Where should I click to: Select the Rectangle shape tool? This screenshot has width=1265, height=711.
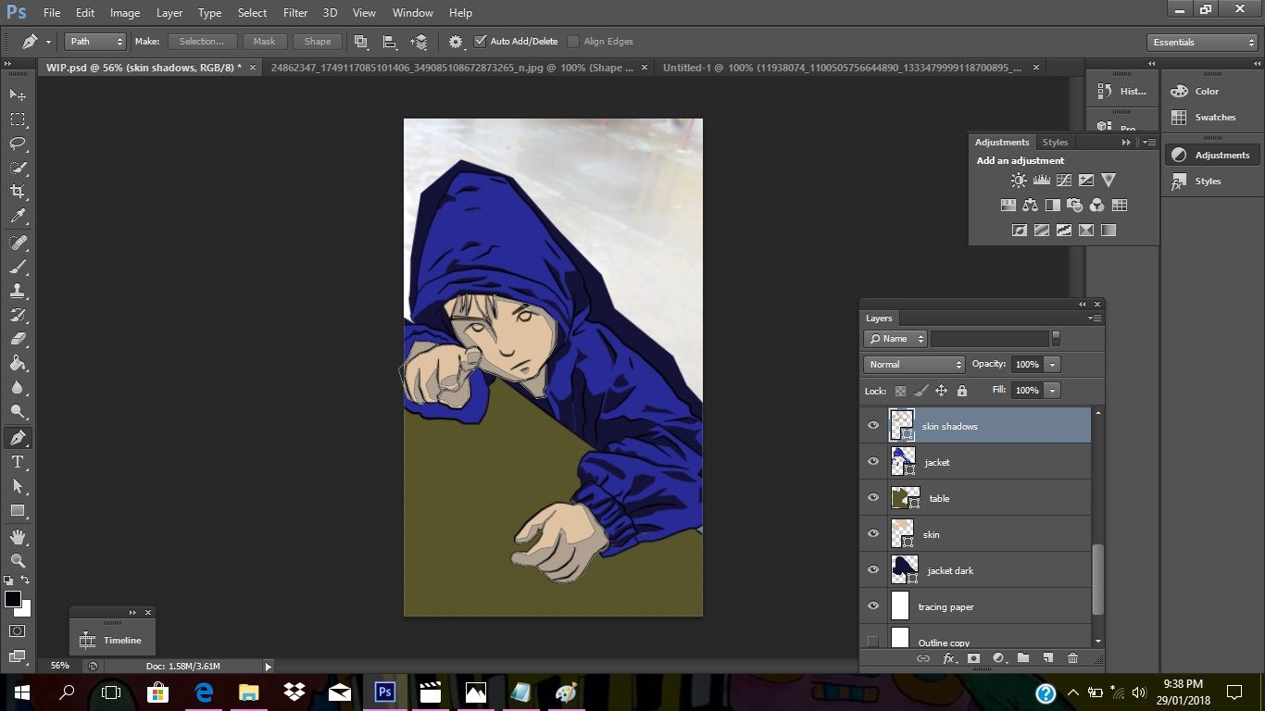[x=18, y=510]
